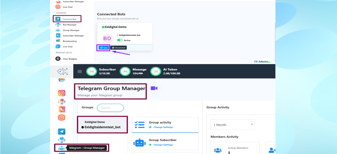Click the orange chat icon beside the upper Live Chat
This screenshot has width=337, height=154.
click(x=58, y=7)
